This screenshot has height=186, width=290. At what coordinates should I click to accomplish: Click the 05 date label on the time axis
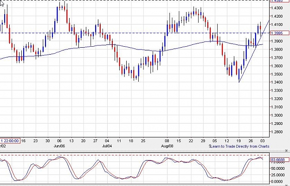tap(214, 141)
